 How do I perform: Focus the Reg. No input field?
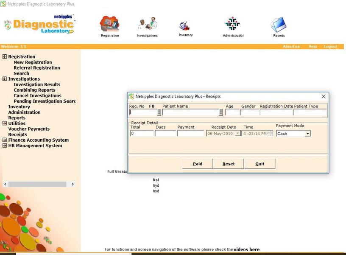pyautogui.click(x=143, y=112)
